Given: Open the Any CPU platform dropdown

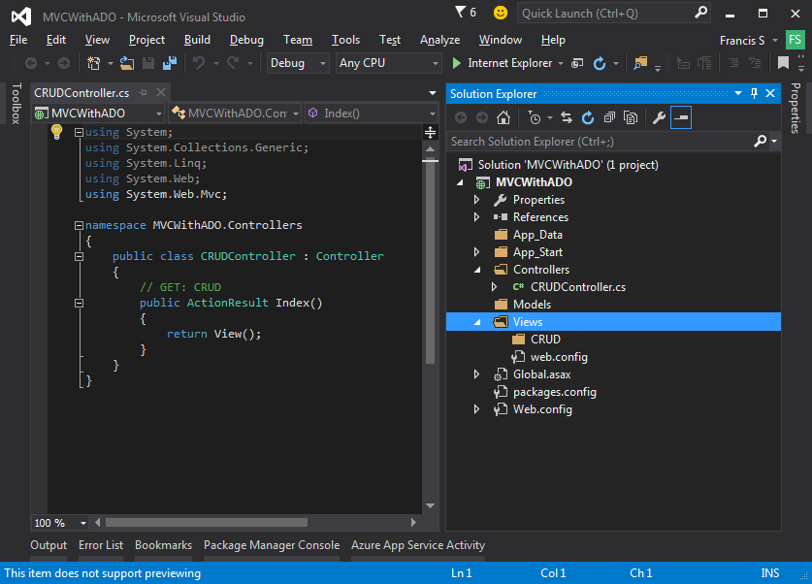Looking at the screenshot, I should [x=388, y=63].
